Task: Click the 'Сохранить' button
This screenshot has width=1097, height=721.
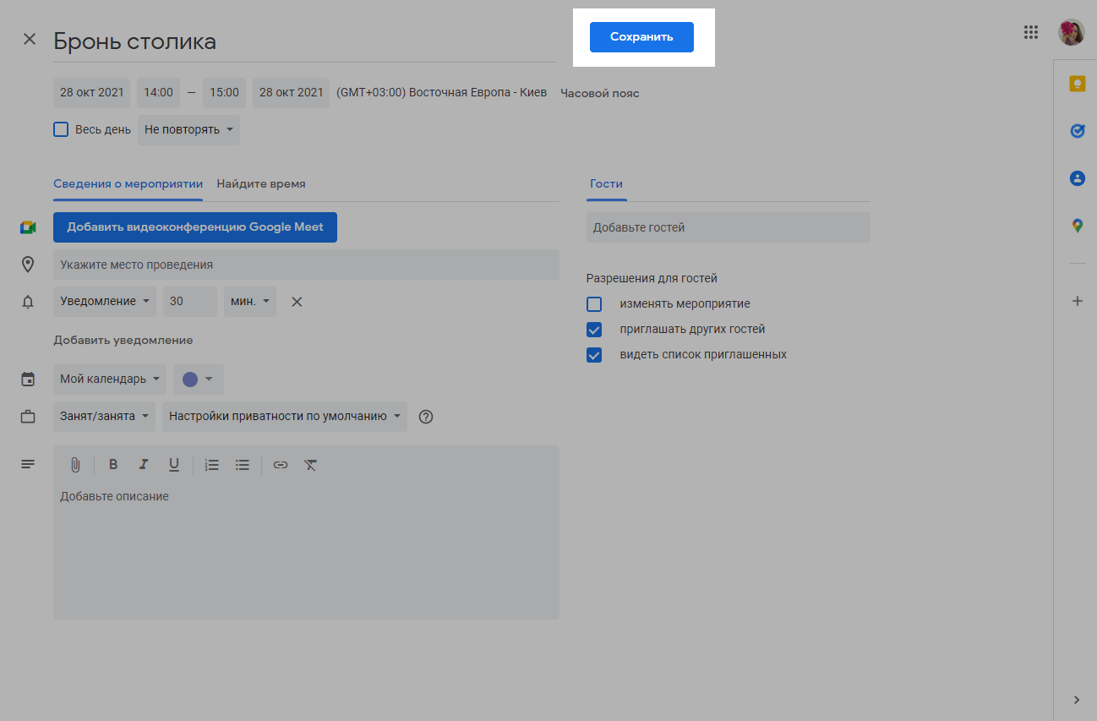Action: coord(641,37)
